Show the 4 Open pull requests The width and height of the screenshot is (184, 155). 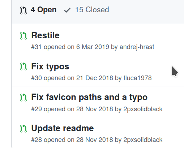(x=38, y=10)
